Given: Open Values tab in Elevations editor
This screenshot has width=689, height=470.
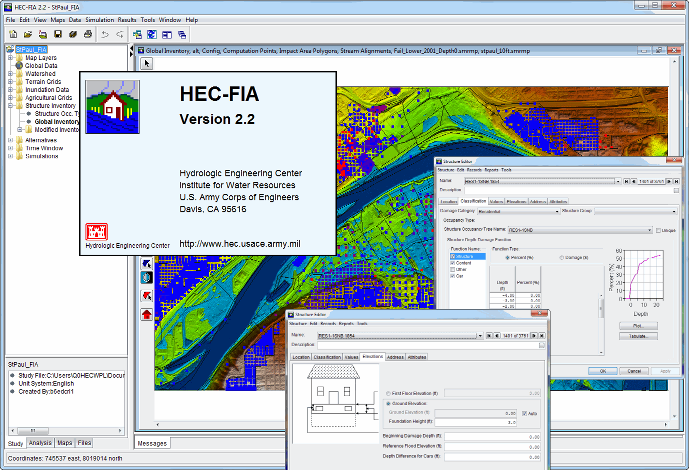Looking at the screenshot, I should tap(351, 357).
